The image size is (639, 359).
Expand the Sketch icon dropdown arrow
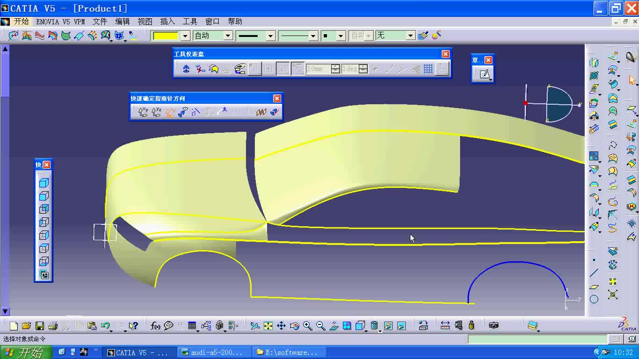pos(490,79)
